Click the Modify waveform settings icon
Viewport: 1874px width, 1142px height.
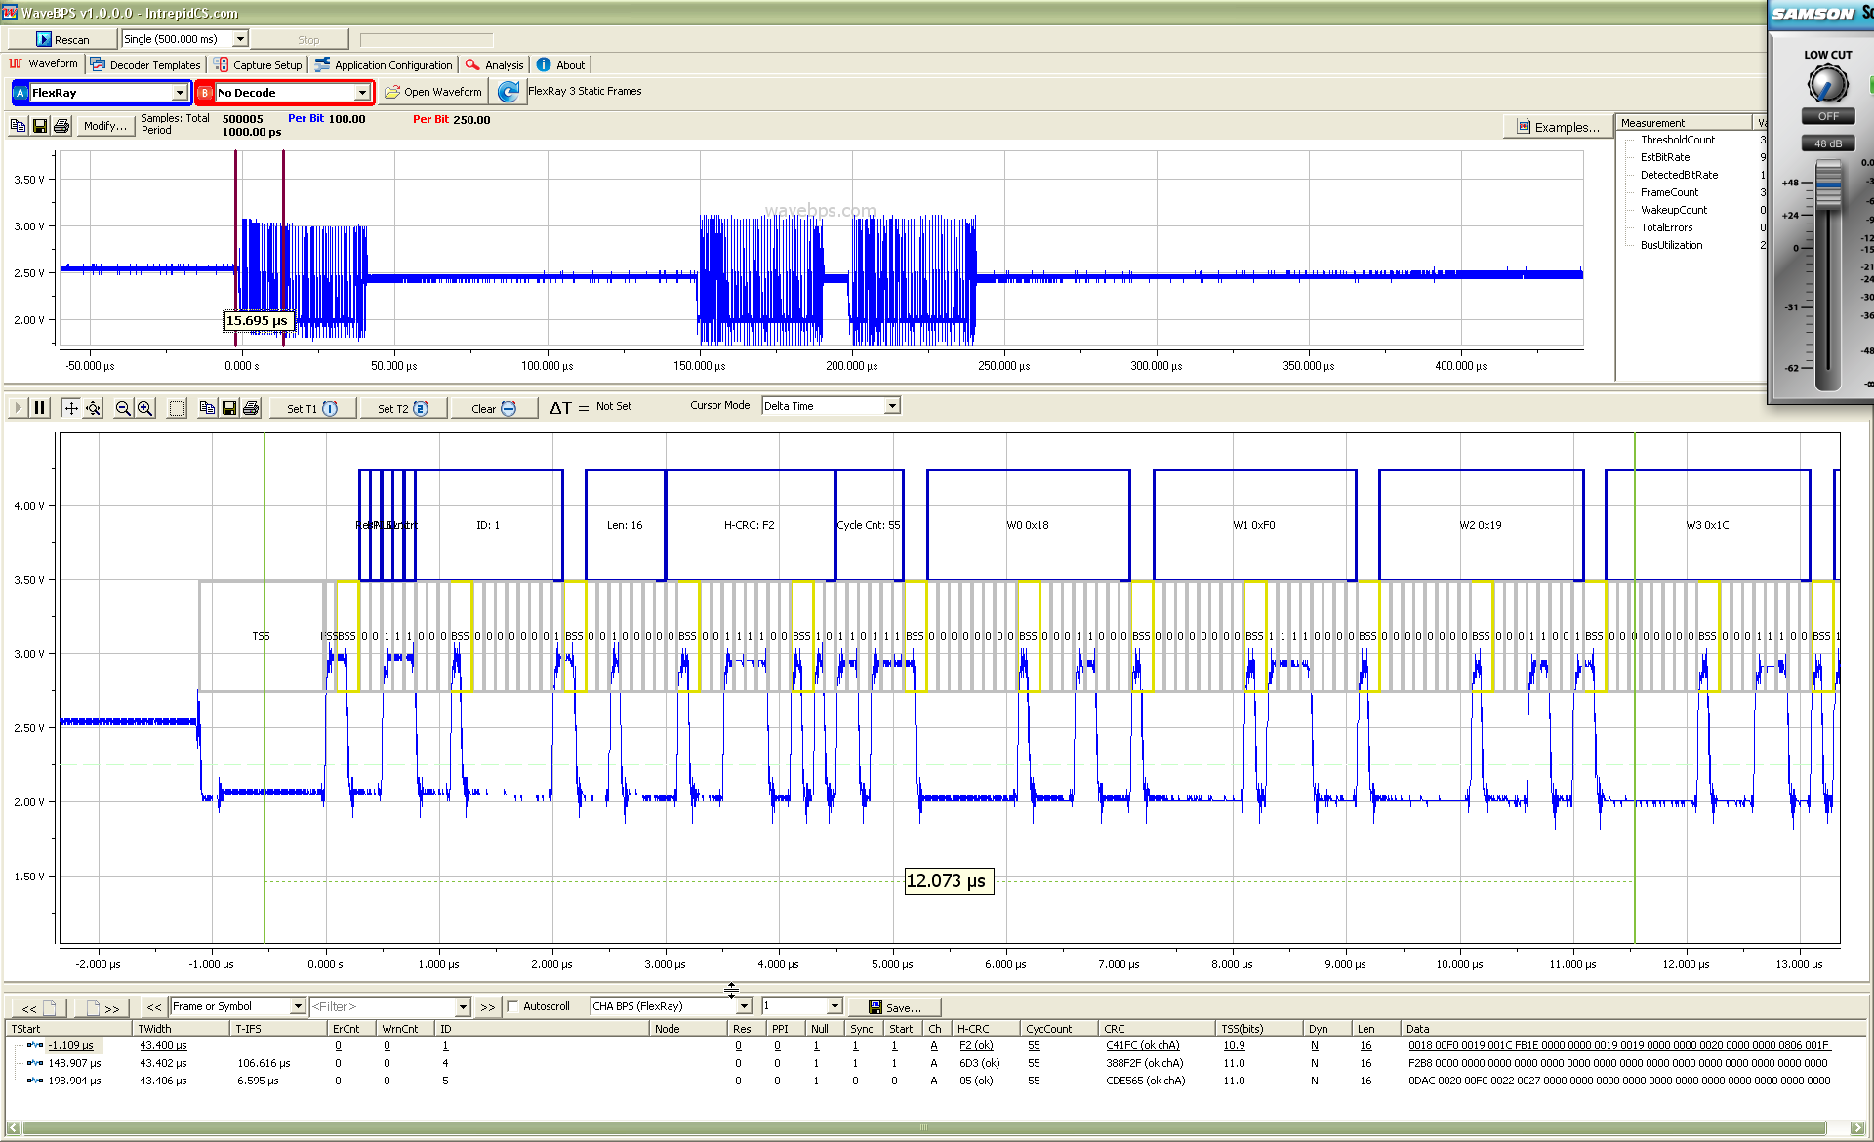tap(102, 126)
